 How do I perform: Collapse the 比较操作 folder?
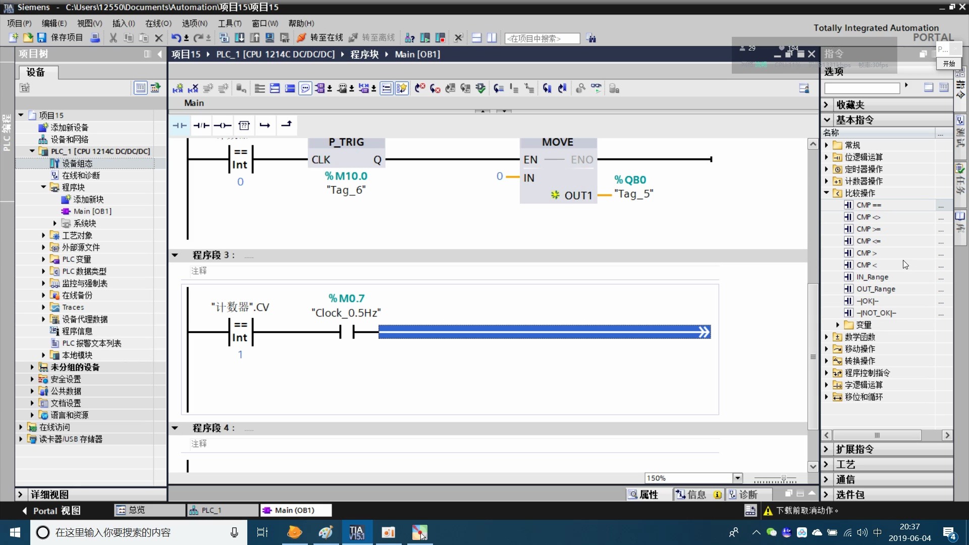coord(827,193)
